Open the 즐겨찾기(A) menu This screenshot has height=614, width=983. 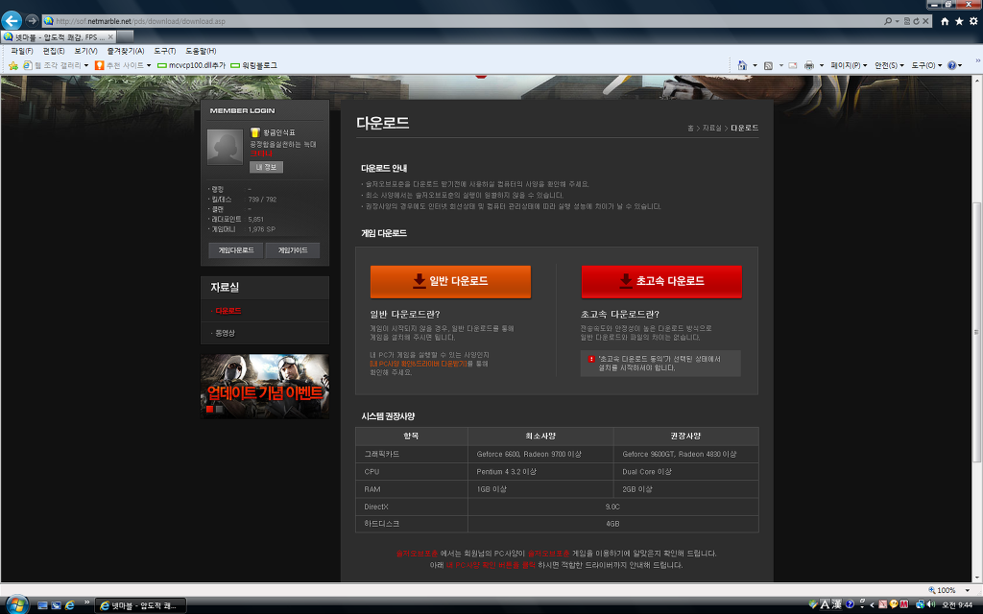click(x=126, y=51)
